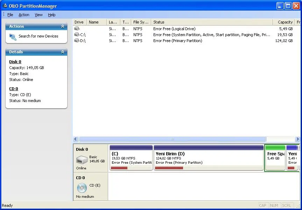Open the Action menu
Viewport: 302px width, 210px height.
(x=24, y=15)
